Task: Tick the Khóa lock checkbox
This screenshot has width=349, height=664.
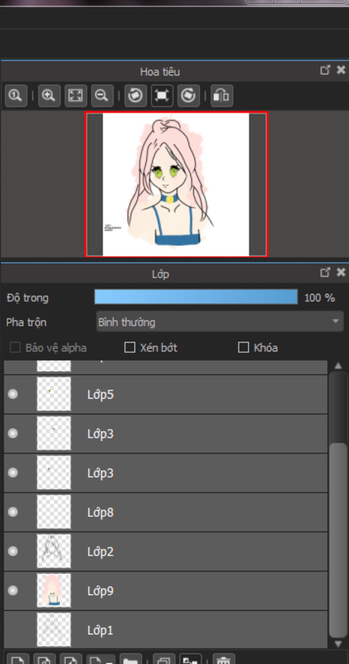Action: click(243, 348)
